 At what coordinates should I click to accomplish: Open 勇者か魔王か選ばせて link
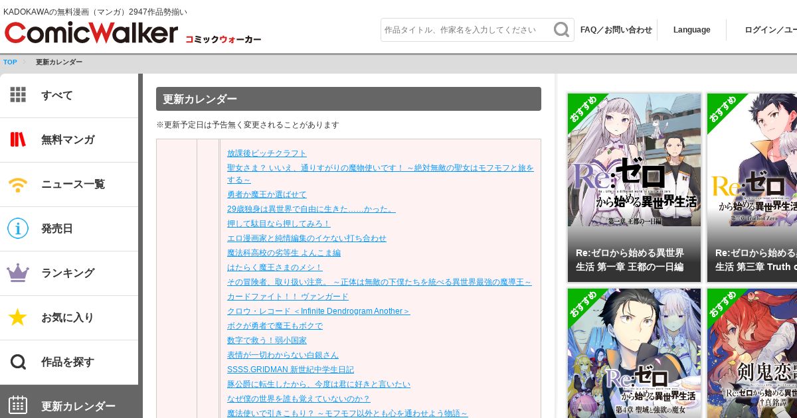[267, 194]
